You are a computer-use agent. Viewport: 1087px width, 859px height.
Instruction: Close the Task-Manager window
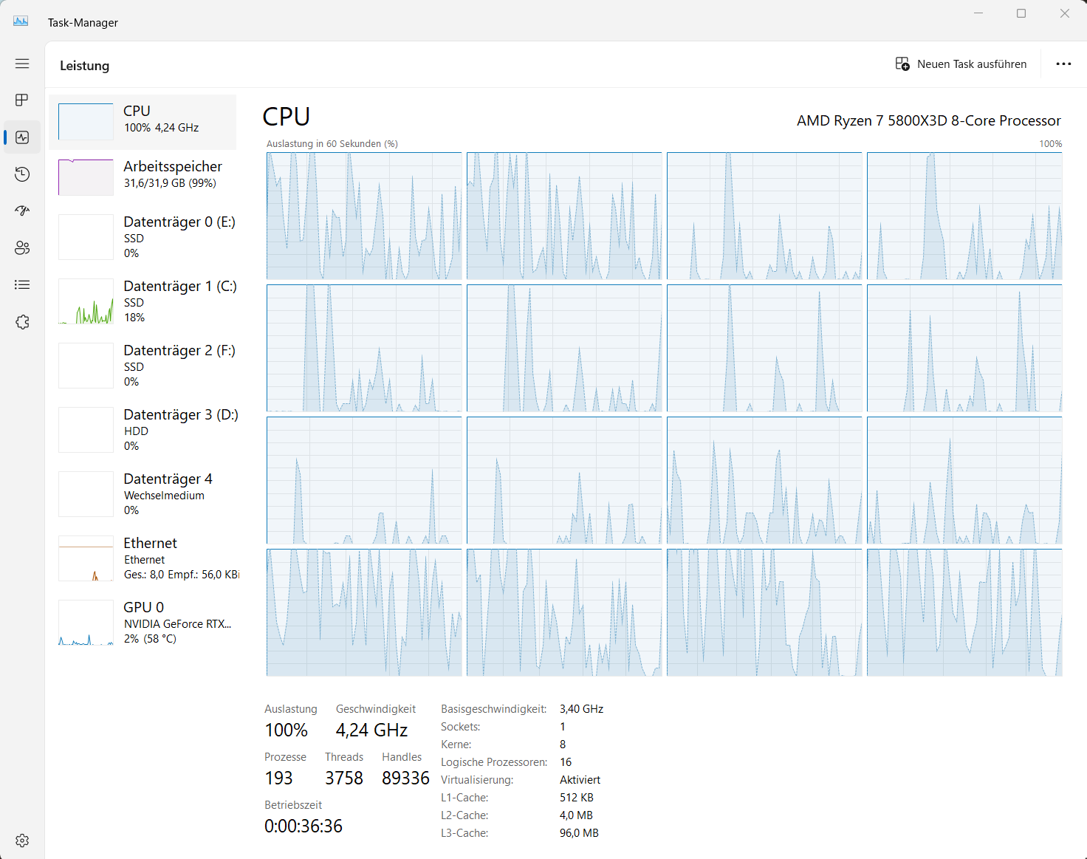click(1065, 13)
